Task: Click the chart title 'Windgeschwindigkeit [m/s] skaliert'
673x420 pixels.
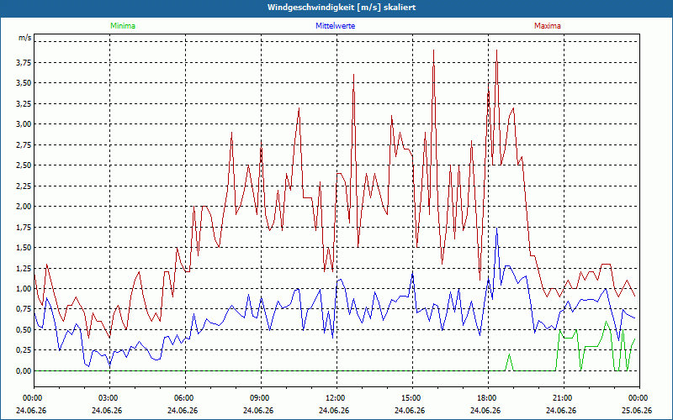Action: click(x=342, y=8)
